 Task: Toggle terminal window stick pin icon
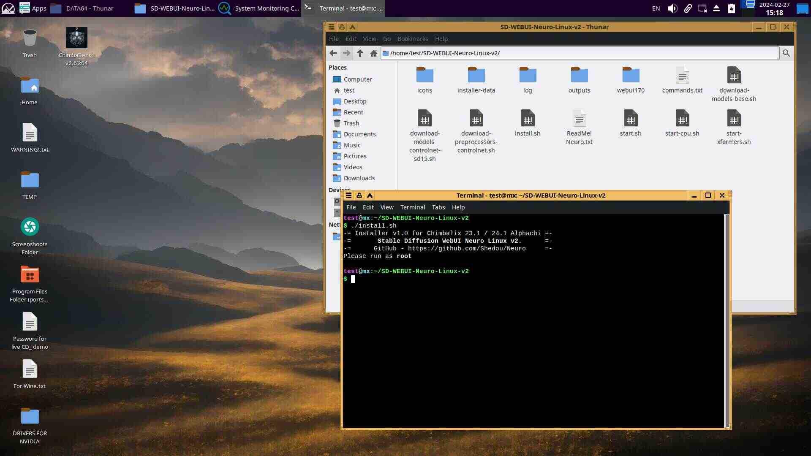click(359, 195)
